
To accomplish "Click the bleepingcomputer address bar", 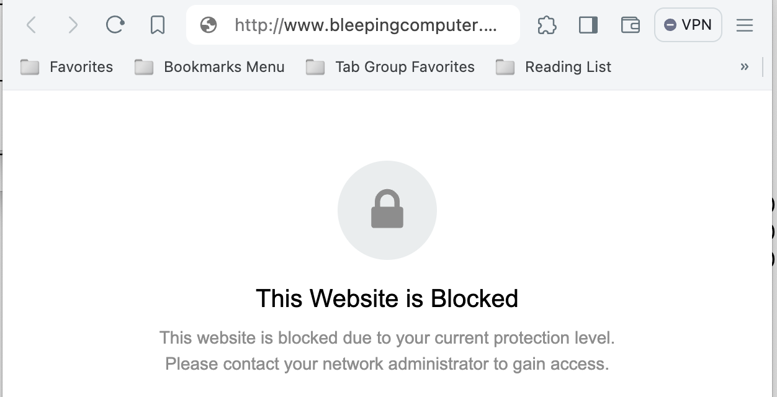I will pyautogui.click(x=366, y=25).
